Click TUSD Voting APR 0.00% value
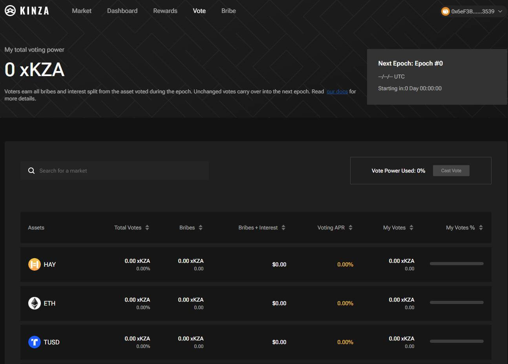The height and width of the screenshot is (364, 508). (345, 342)
